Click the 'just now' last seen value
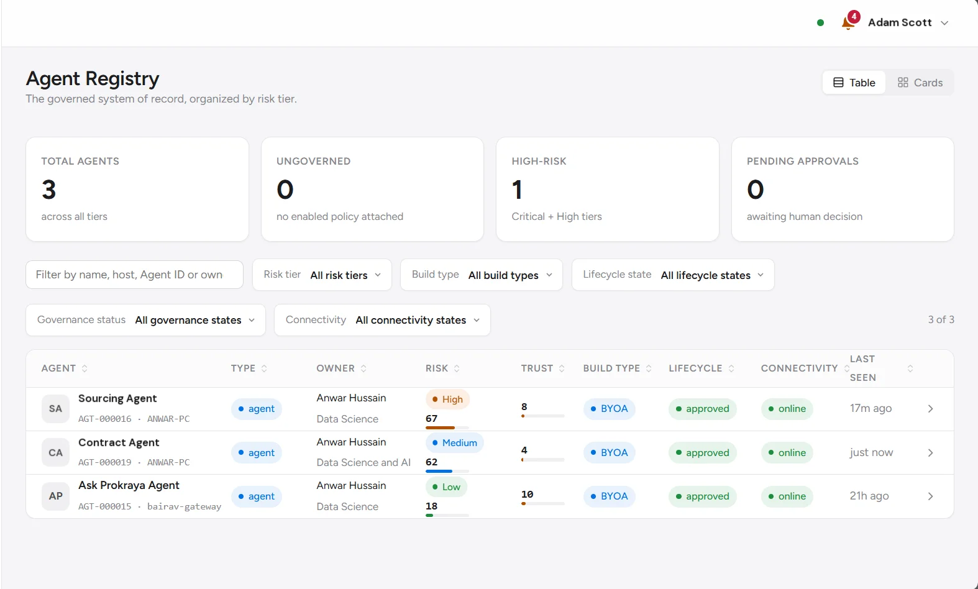Viewport: 978px width, 589px height. [871, 452]
